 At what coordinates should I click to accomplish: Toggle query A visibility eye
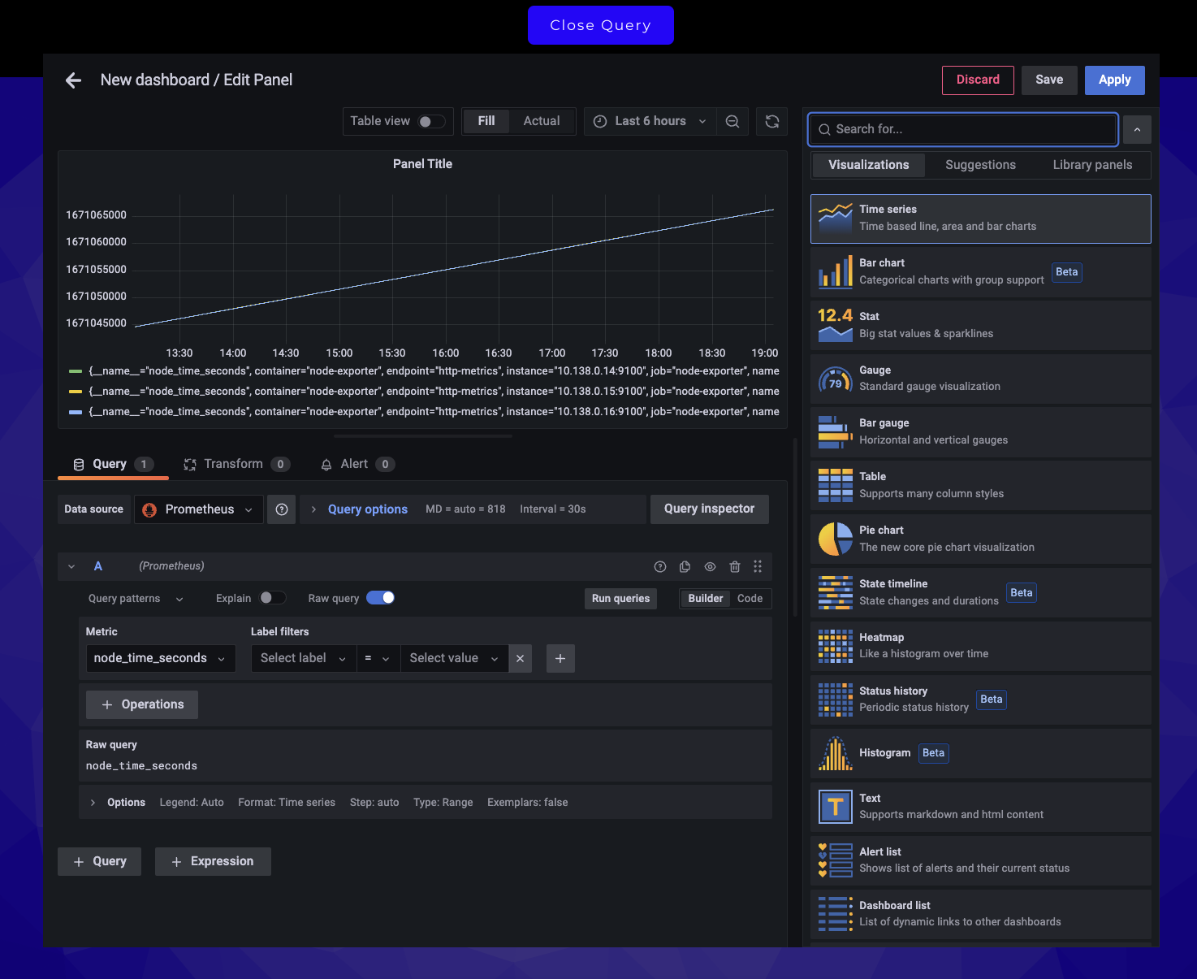coord(710,566)
